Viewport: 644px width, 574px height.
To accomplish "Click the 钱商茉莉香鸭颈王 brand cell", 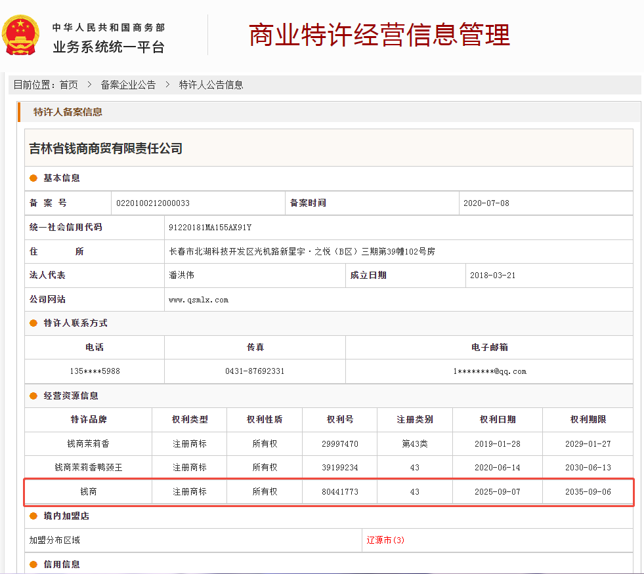I will tap(89, 467).
